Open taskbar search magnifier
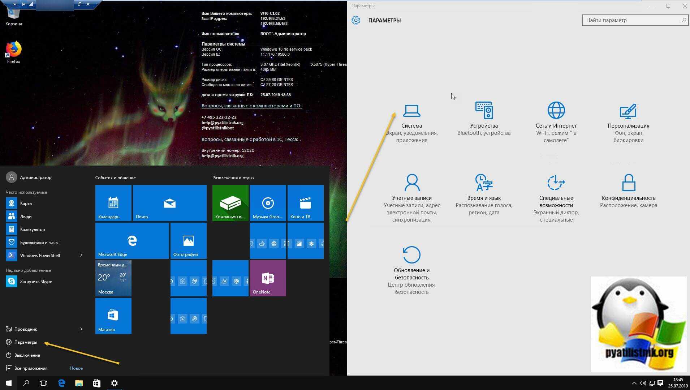The width and height of the screenshot is (690, 390). pyautogui.click(x=26, y=383)
